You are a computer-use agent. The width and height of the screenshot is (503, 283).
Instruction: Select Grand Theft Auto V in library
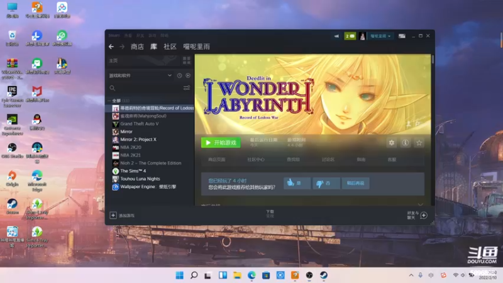pos(150,124)
